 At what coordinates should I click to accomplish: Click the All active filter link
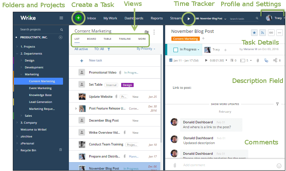[81, 49]
